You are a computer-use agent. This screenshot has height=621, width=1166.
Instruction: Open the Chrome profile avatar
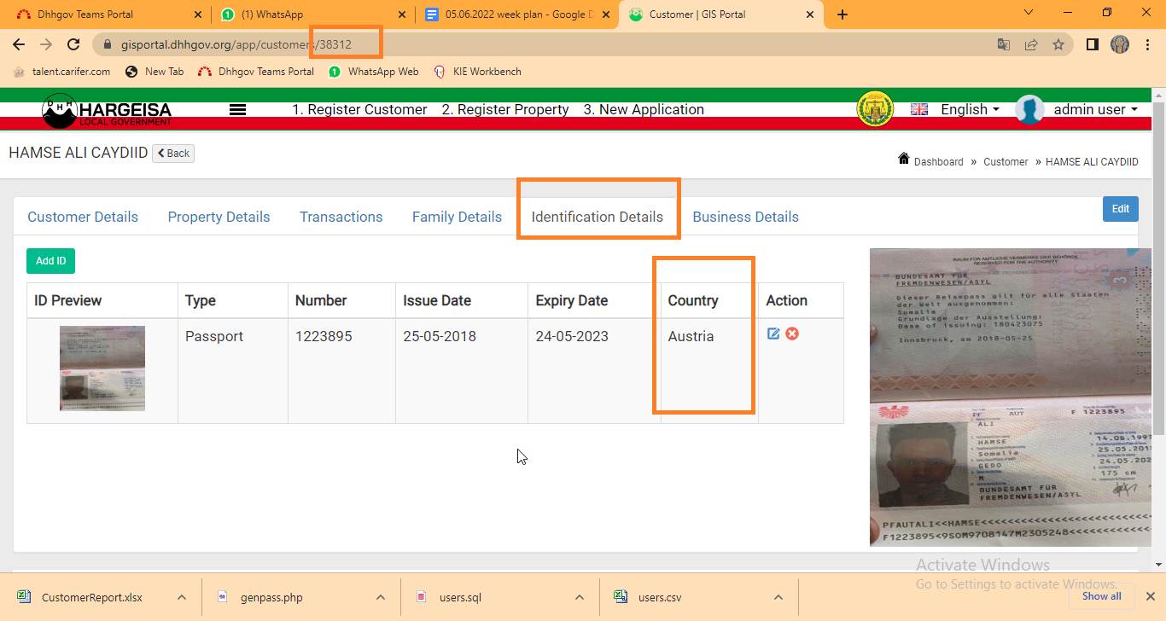pyautogui.click(x=1120, y=44)
